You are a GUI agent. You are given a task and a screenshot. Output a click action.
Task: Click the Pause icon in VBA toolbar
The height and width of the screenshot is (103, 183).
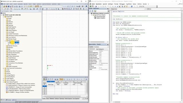point(115,6)
